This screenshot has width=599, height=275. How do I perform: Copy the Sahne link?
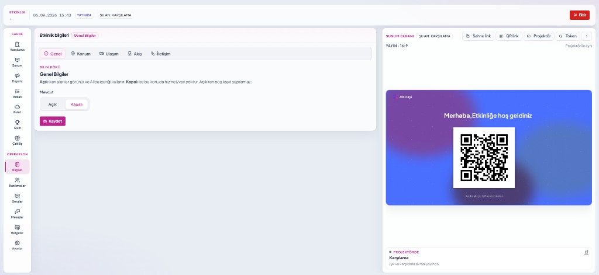478,36
